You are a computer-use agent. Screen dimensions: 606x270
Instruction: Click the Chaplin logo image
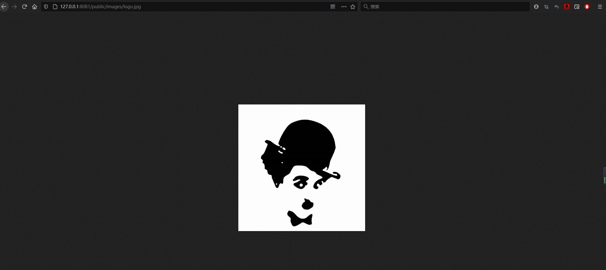(x=301, y=168)
